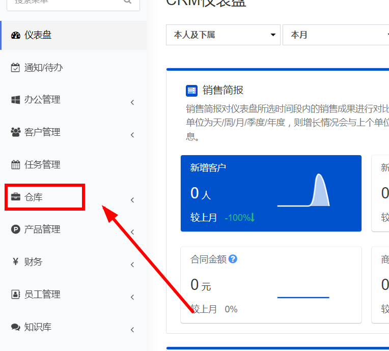Click the 0 元 contract amount value
Screen dimensions: 389x351
(x=201, y=285)
